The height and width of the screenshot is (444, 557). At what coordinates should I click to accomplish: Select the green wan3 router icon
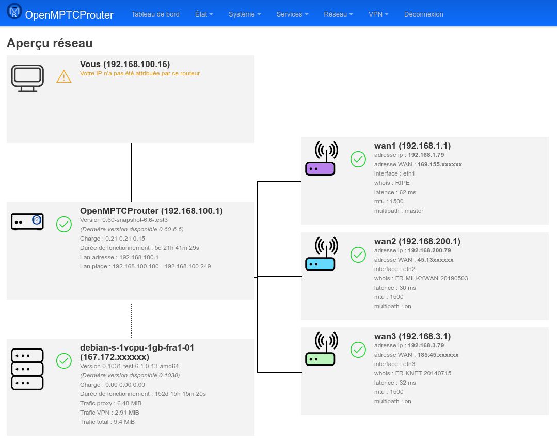tap(320, 348)
